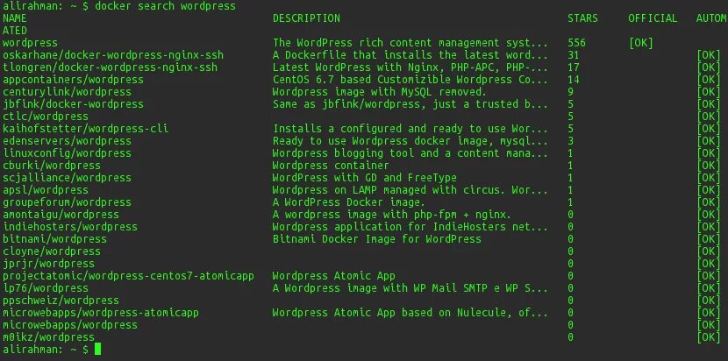Click the "docker search wordpress" command text
The height and width of the screenshot is (361, 728).
click(165, 6)
